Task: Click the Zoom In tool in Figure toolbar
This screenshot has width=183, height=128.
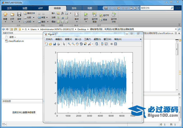Action: point(69,44)
